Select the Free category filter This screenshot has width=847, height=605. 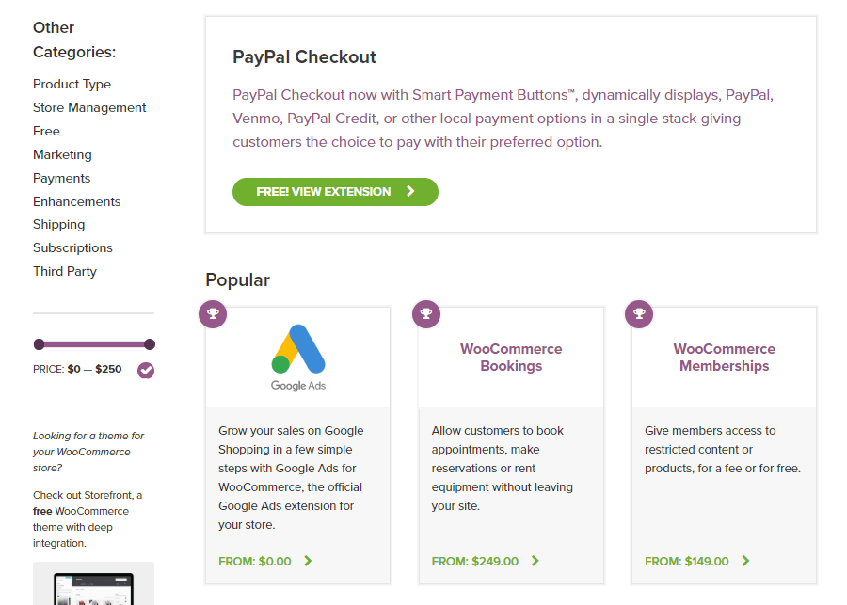pyautogui.click(x=46, y=131)
